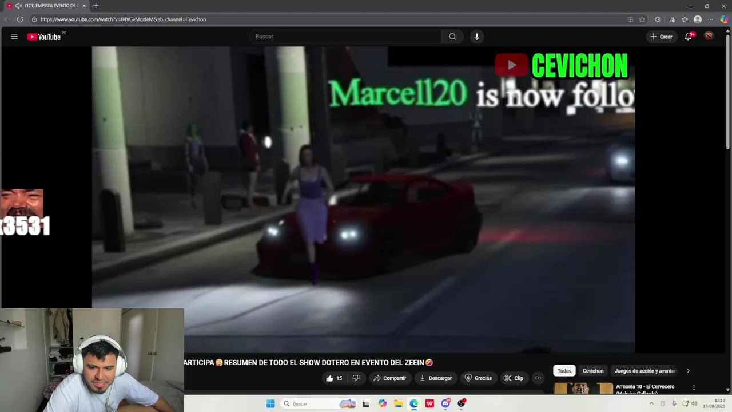Open the volume control tray icon

pyautogui.click(x=694, y=403)
